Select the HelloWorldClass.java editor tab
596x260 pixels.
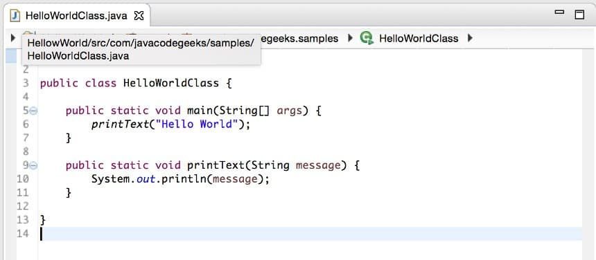click(x=76, y=16)
